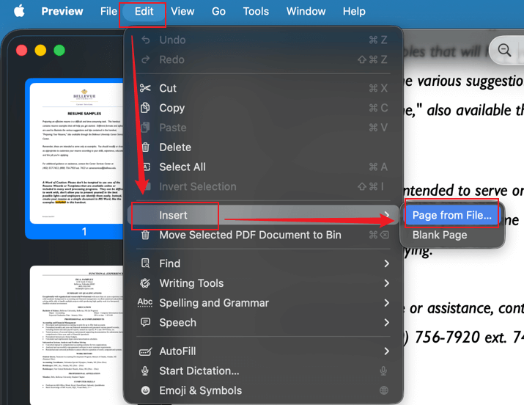Open the Tools menu
The width and height of the screenshot is (524, 405).
256,11
